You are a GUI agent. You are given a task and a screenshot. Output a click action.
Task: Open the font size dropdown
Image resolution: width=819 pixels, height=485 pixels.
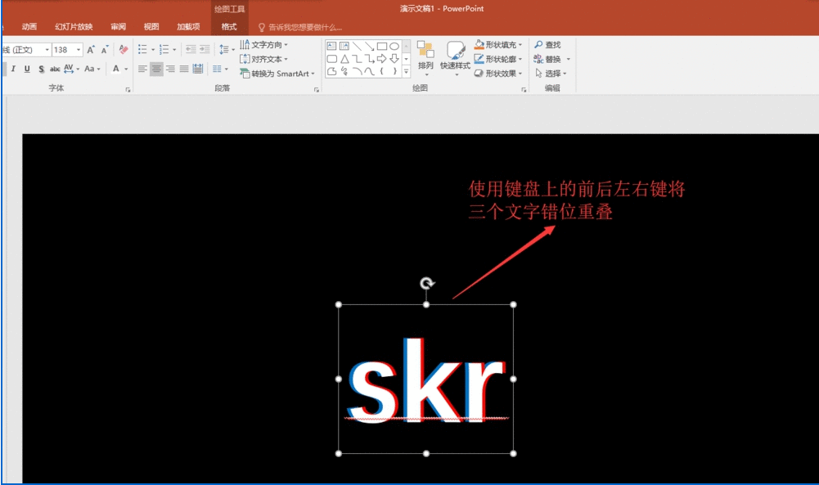pos(79,48)
